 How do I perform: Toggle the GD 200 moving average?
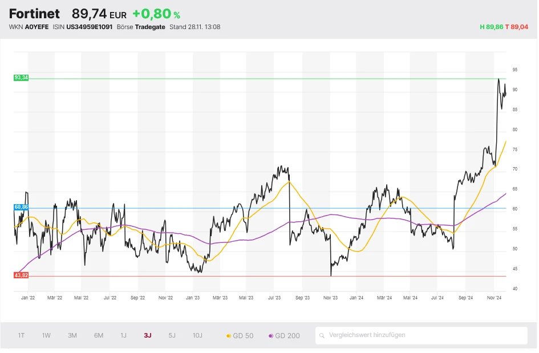(x=283, y=336)
